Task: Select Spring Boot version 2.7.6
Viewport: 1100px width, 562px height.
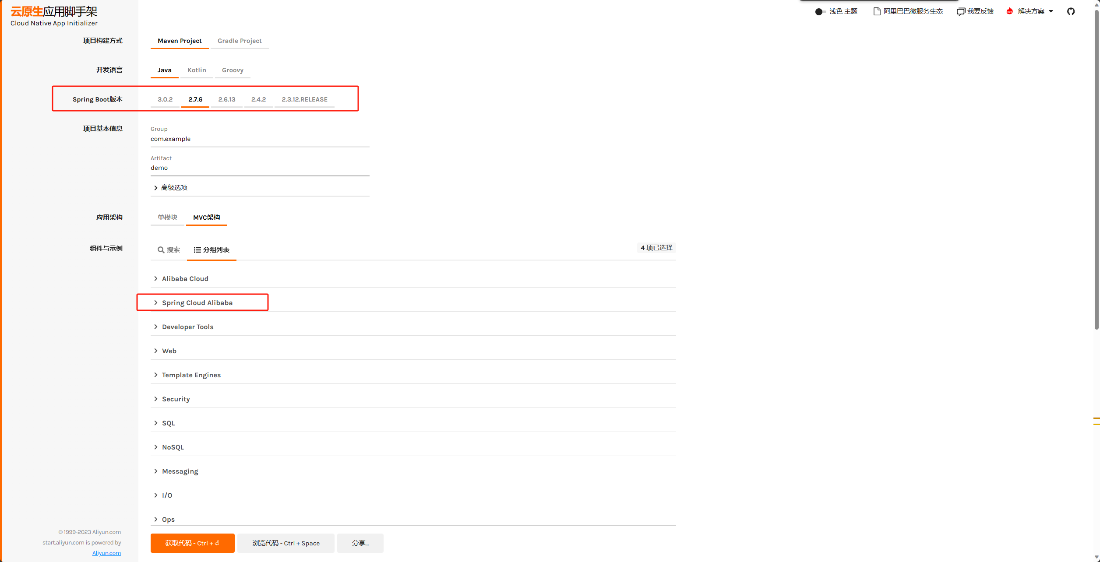Action: pos(195,99)
